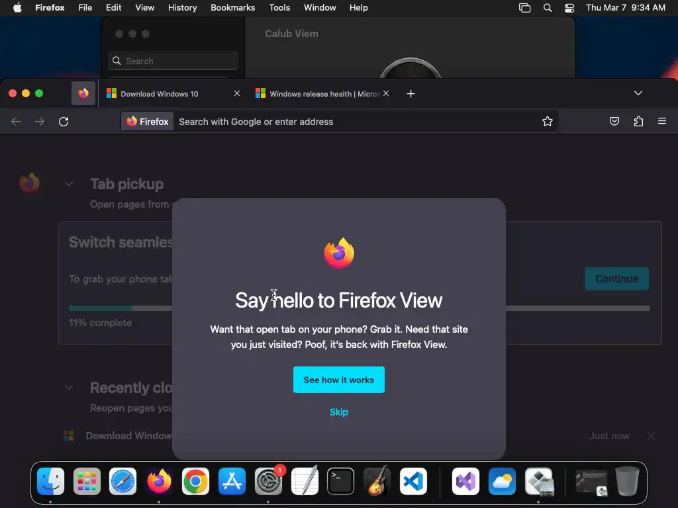Screen dimensions: 678x508
Task: Open the Window menu
Action: [320, 8]
